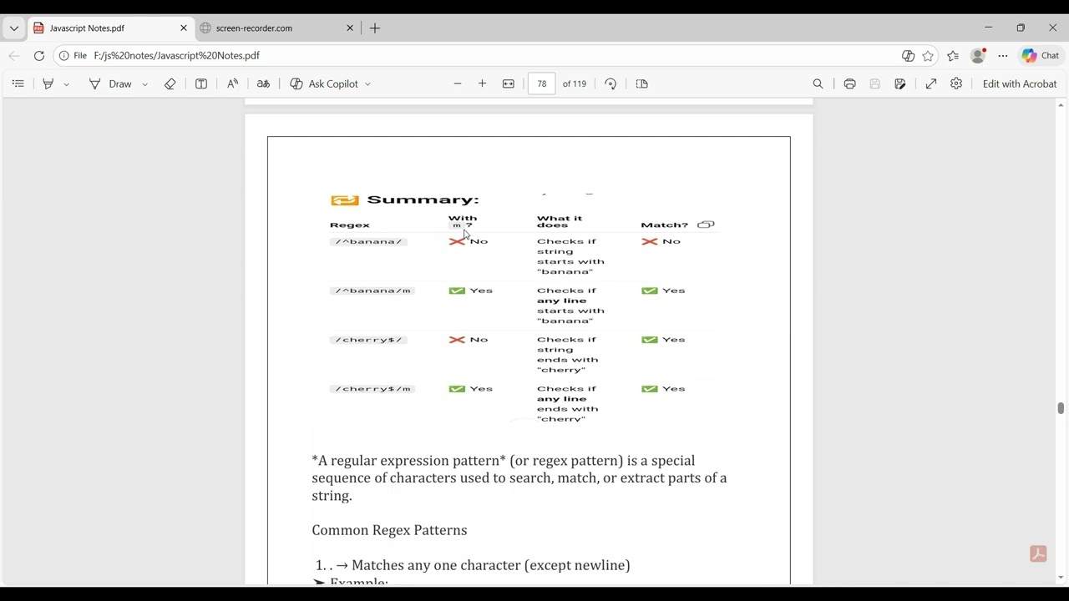This screenshot has height=601, width=1069.
Task: Open the PDF table of contents
Action: [x=18, y=83]
